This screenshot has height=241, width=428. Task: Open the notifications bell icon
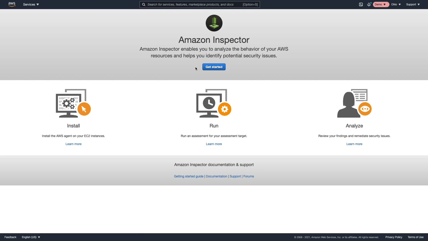369,4
